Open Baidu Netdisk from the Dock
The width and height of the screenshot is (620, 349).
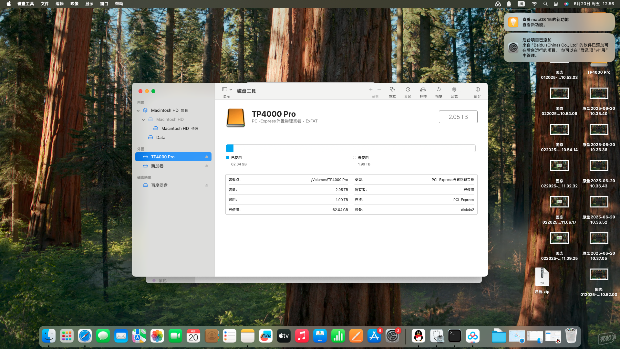[x=473, y=336]
